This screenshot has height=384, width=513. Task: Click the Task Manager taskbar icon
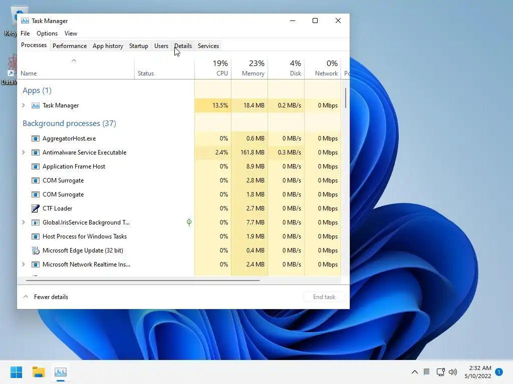point(61,372)
